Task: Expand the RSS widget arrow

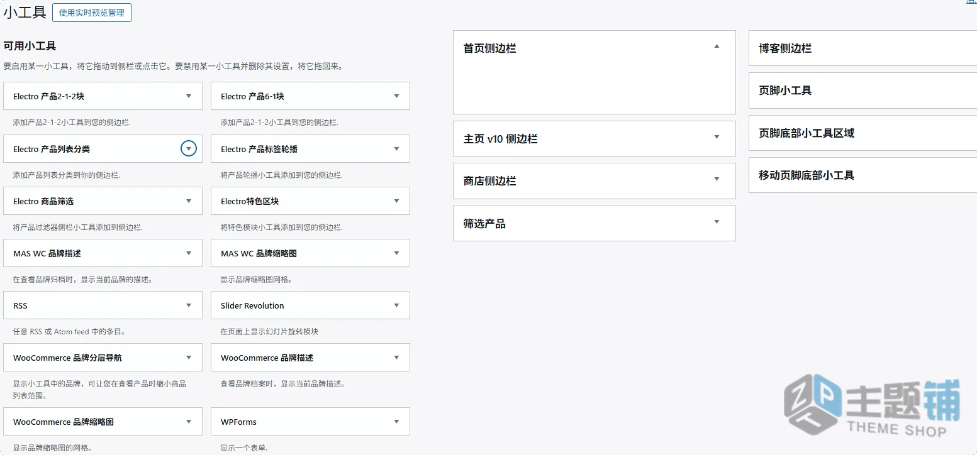Action: pyautogui.click(x=189, y=305)
